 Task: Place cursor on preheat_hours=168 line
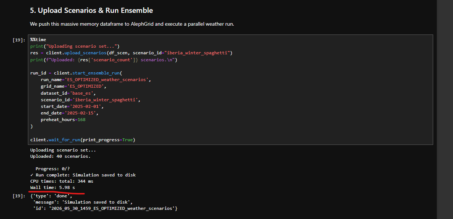pos(63,120)
